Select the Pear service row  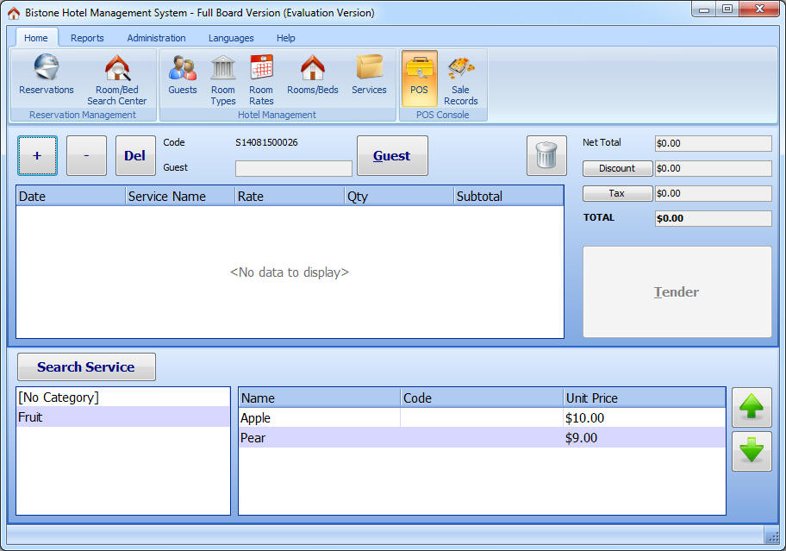tap(481, 438)
